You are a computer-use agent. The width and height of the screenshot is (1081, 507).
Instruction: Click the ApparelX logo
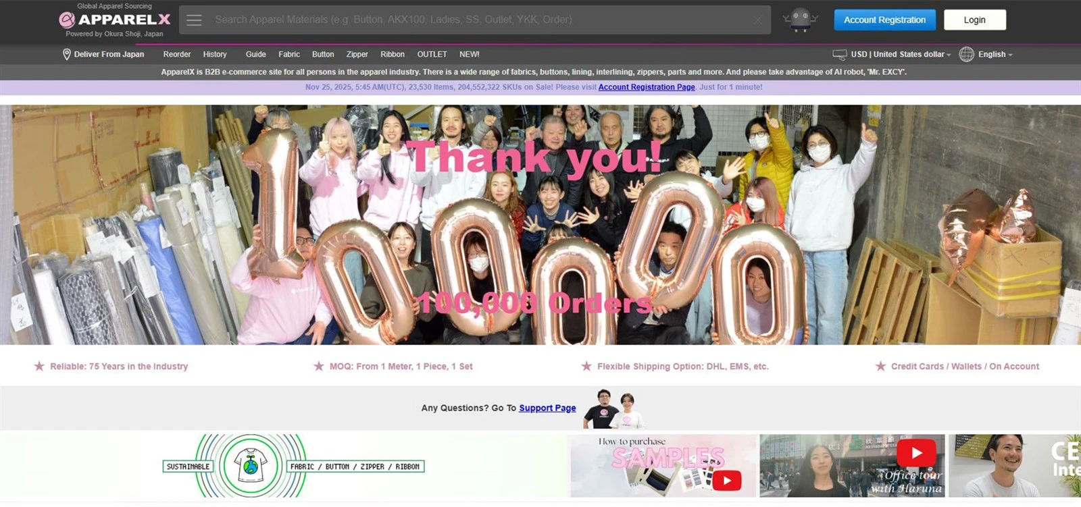tap(114, 20)
